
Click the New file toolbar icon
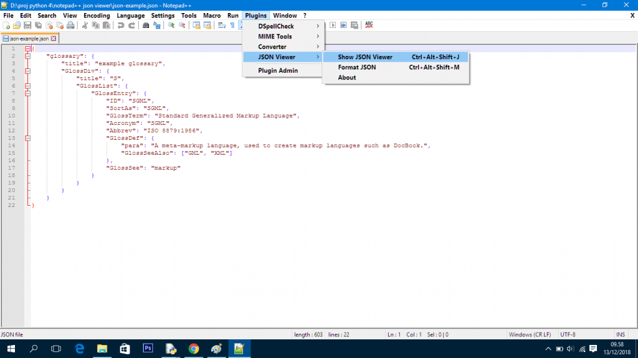pyautogui.click(x=6, y=25)
